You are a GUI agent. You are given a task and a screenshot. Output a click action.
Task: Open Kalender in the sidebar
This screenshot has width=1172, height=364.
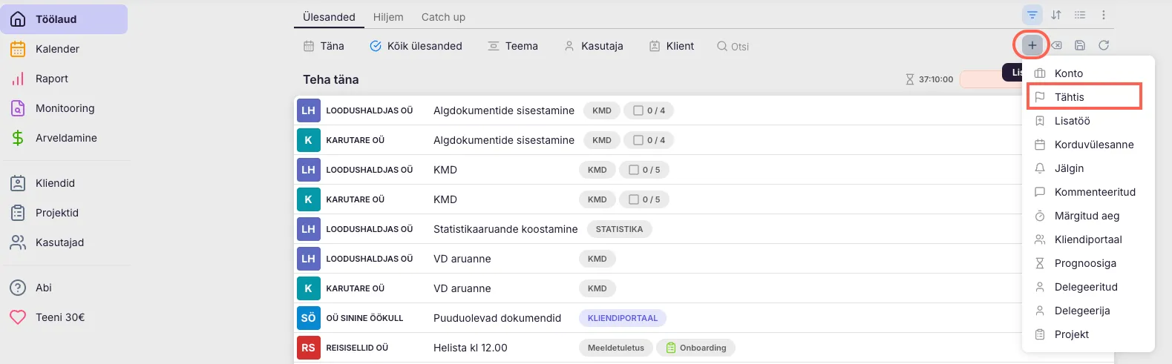(57, 49)
